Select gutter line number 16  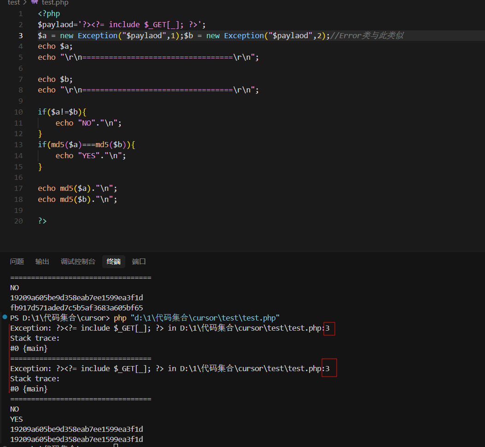point(18,178)
